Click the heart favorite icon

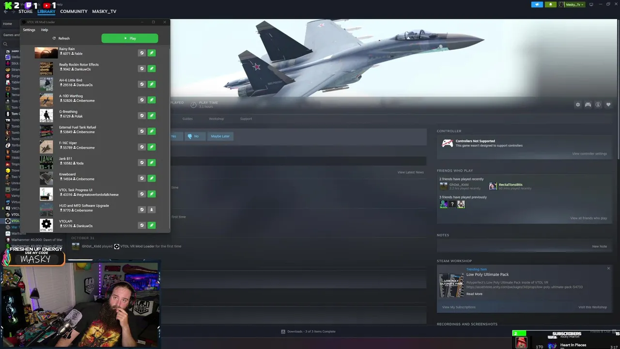point(608,105)
